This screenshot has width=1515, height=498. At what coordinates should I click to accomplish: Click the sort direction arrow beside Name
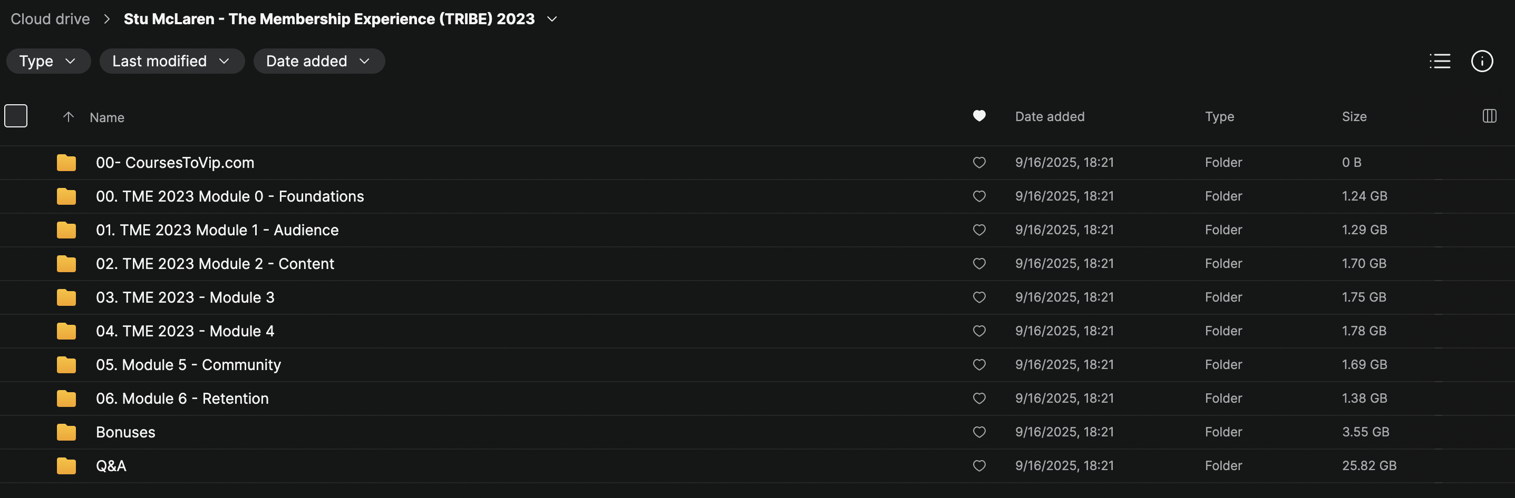68,117
